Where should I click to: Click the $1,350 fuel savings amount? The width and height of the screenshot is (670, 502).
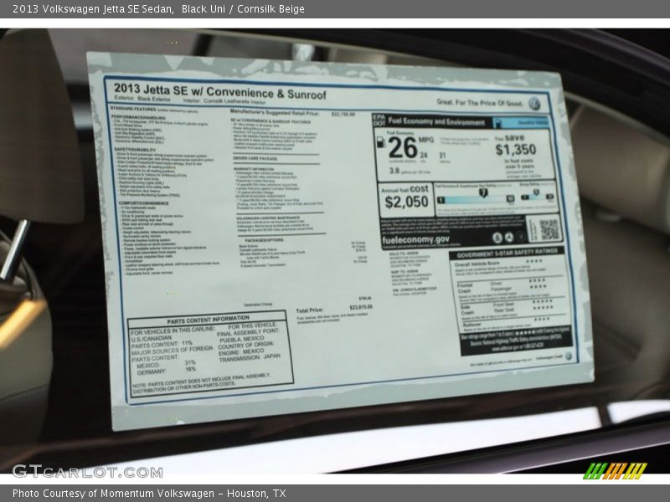coord(515,150)
